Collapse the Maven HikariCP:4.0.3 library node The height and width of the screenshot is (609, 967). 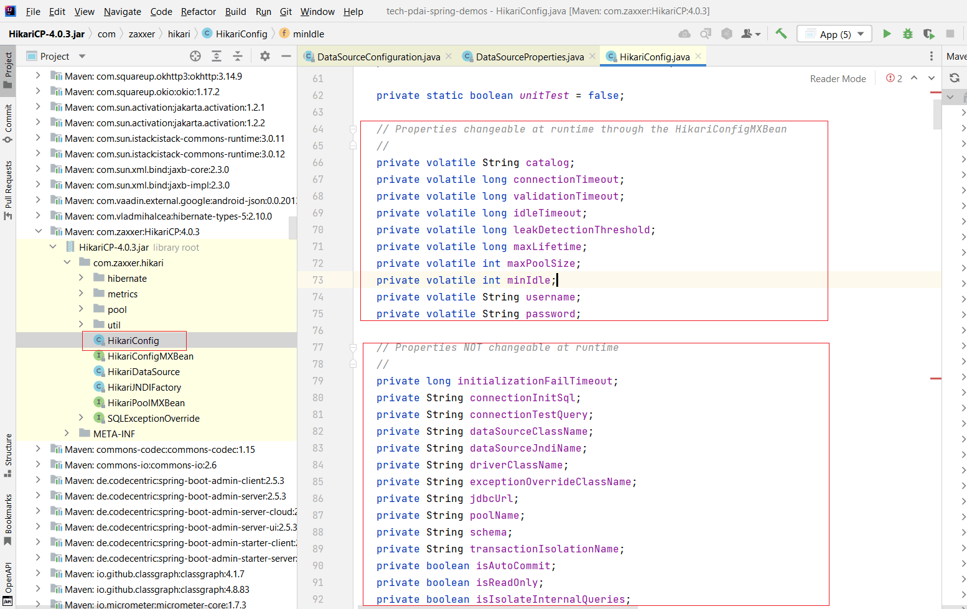[39, 231]
